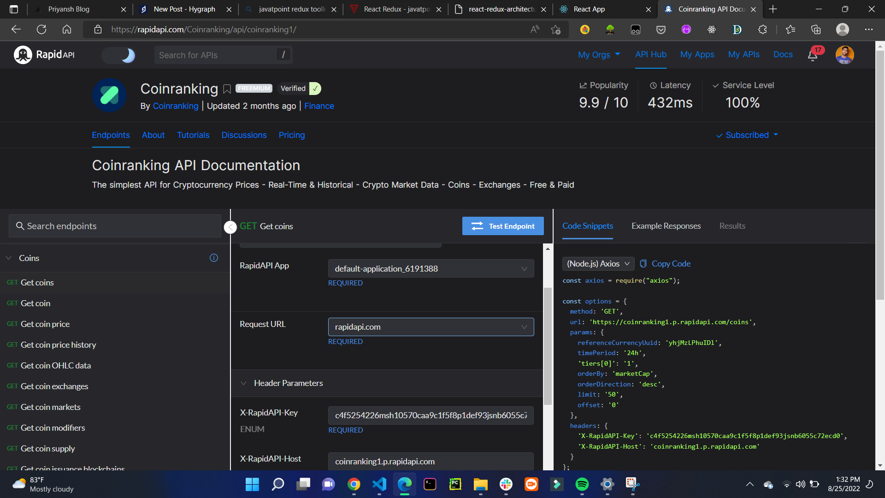Open PyCharm from the taskbar
The height and width of the screenshot is (498, 885).
coord(455,484)
